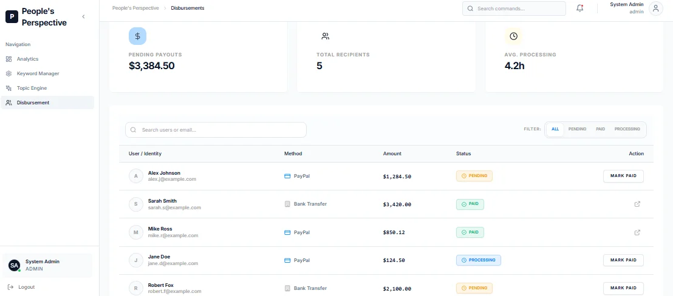
Task: Filter by PENDING status
Action: pyautogui.click(x=577, y=129)
